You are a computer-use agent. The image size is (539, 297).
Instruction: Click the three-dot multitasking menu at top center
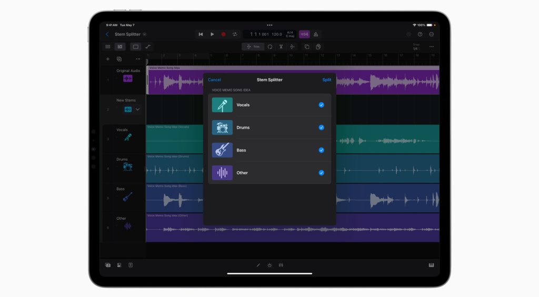click(x=269, y=25)
